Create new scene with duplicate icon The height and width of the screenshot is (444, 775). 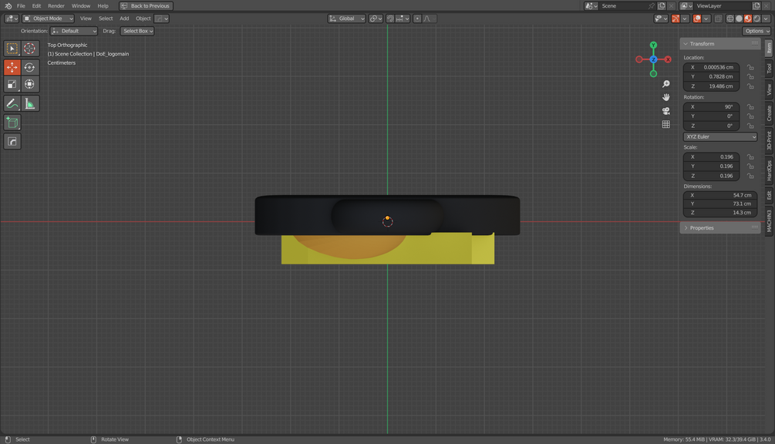[662, 6]
